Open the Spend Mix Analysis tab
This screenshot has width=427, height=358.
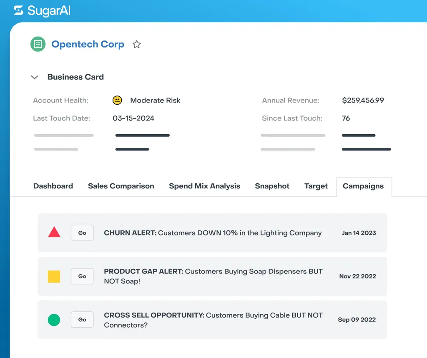click(204, 186)
